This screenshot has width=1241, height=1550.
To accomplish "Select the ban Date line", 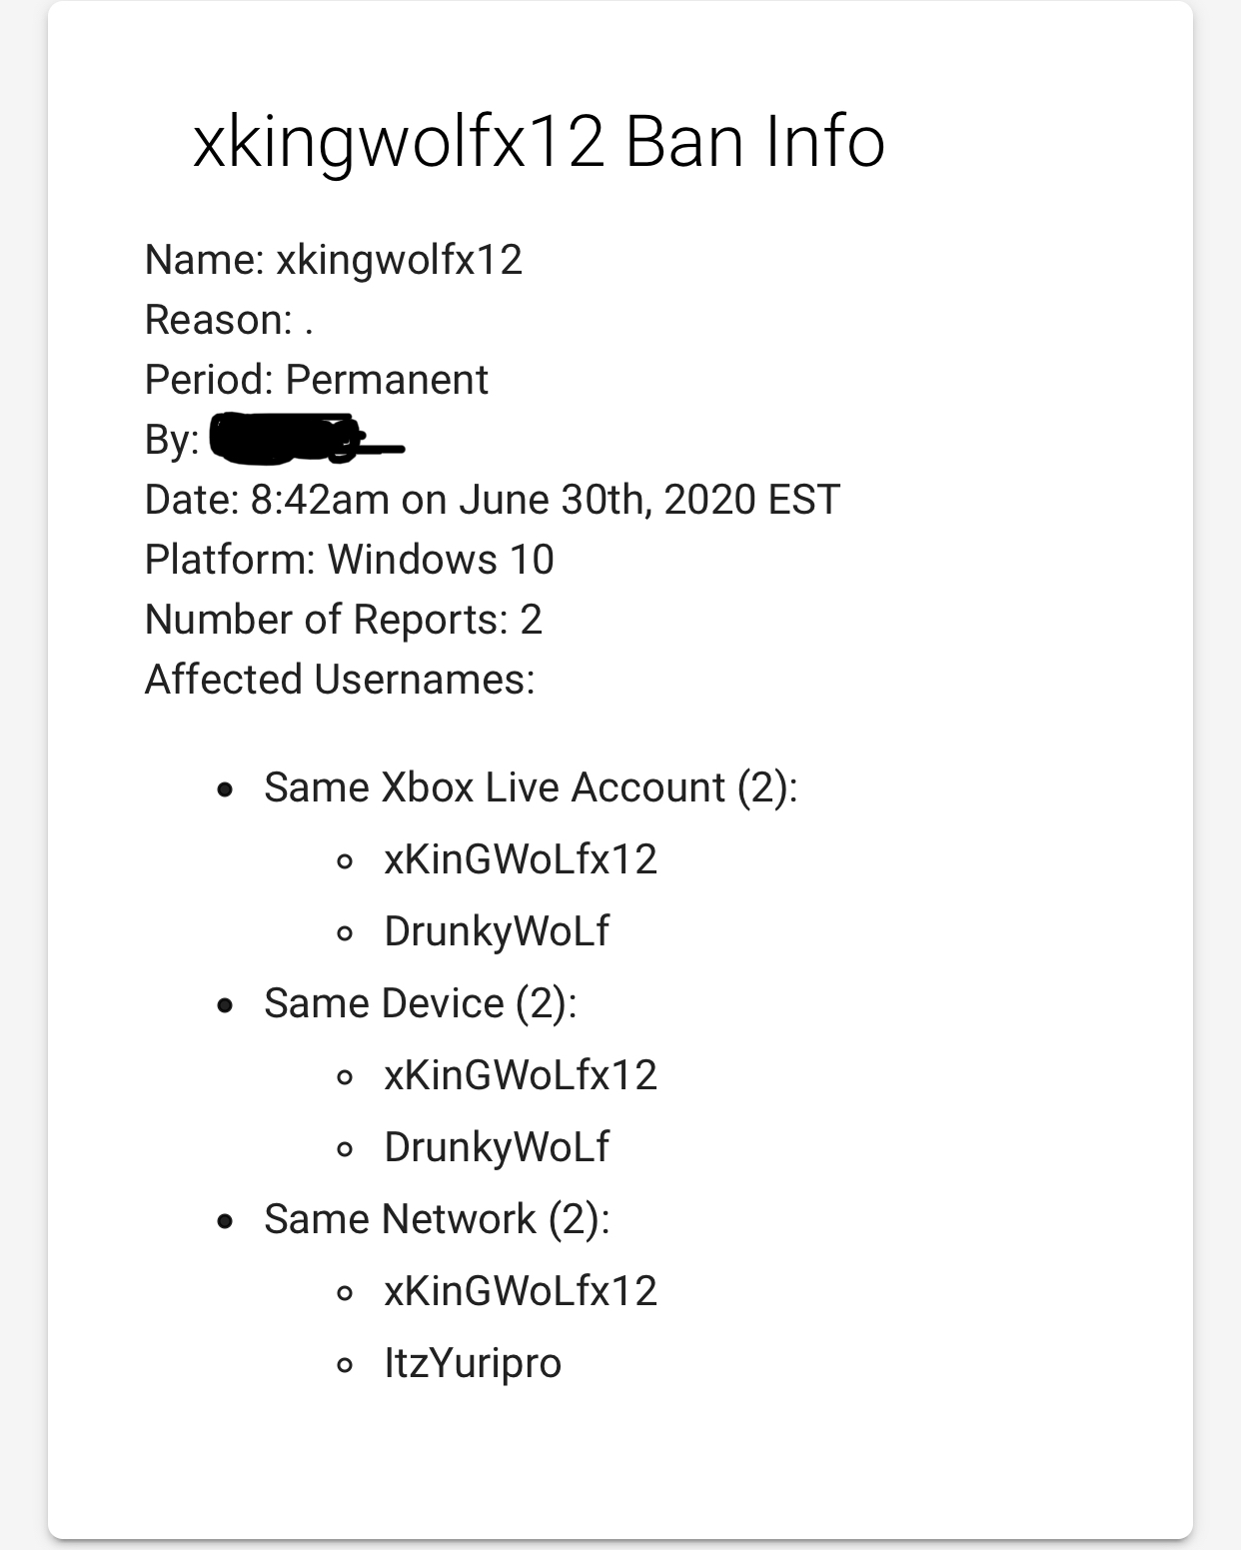I will click(x=493, y=500).
